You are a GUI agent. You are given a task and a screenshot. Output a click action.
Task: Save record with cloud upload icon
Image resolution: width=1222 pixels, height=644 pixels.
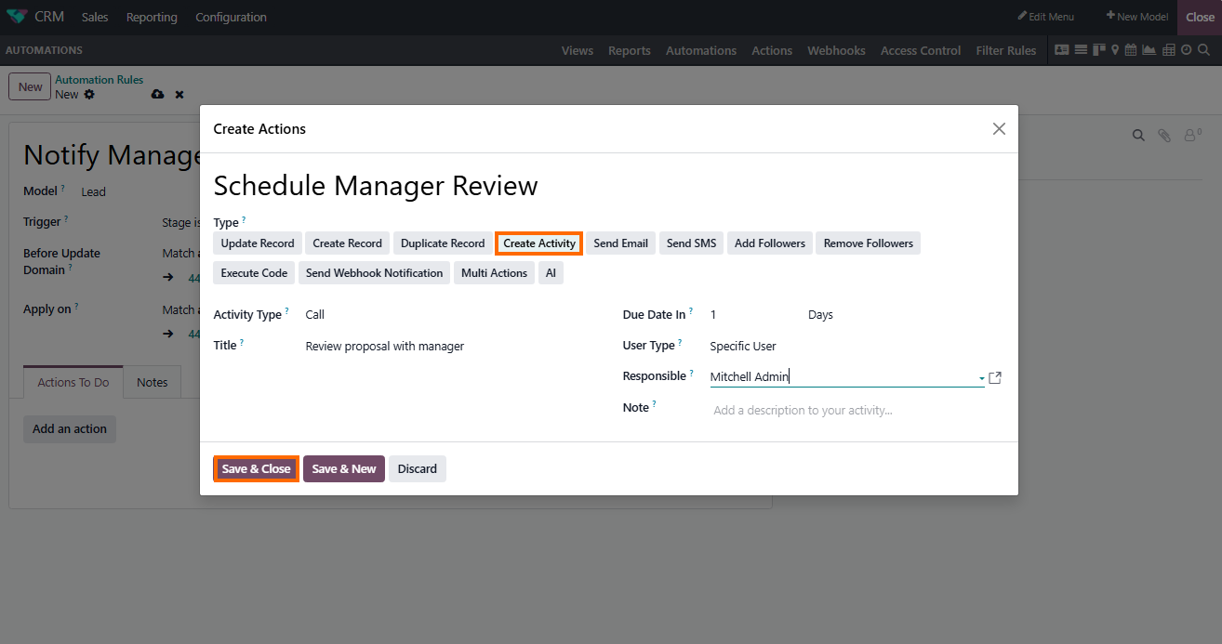point(158,94)
